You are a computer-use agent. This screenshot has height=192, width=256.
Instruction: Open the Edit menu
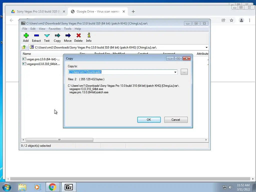(33, 29)
